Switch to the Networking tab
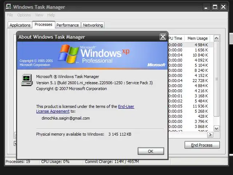 coord(93,25)
